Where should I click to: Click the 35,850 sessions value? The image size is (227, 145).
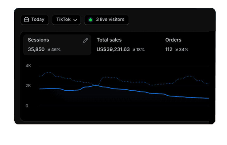(36, 49)
